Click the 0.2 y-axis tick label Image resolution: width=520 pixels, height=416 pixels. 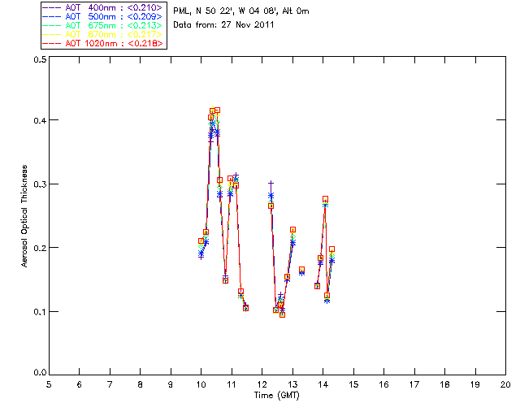point(40,248)
